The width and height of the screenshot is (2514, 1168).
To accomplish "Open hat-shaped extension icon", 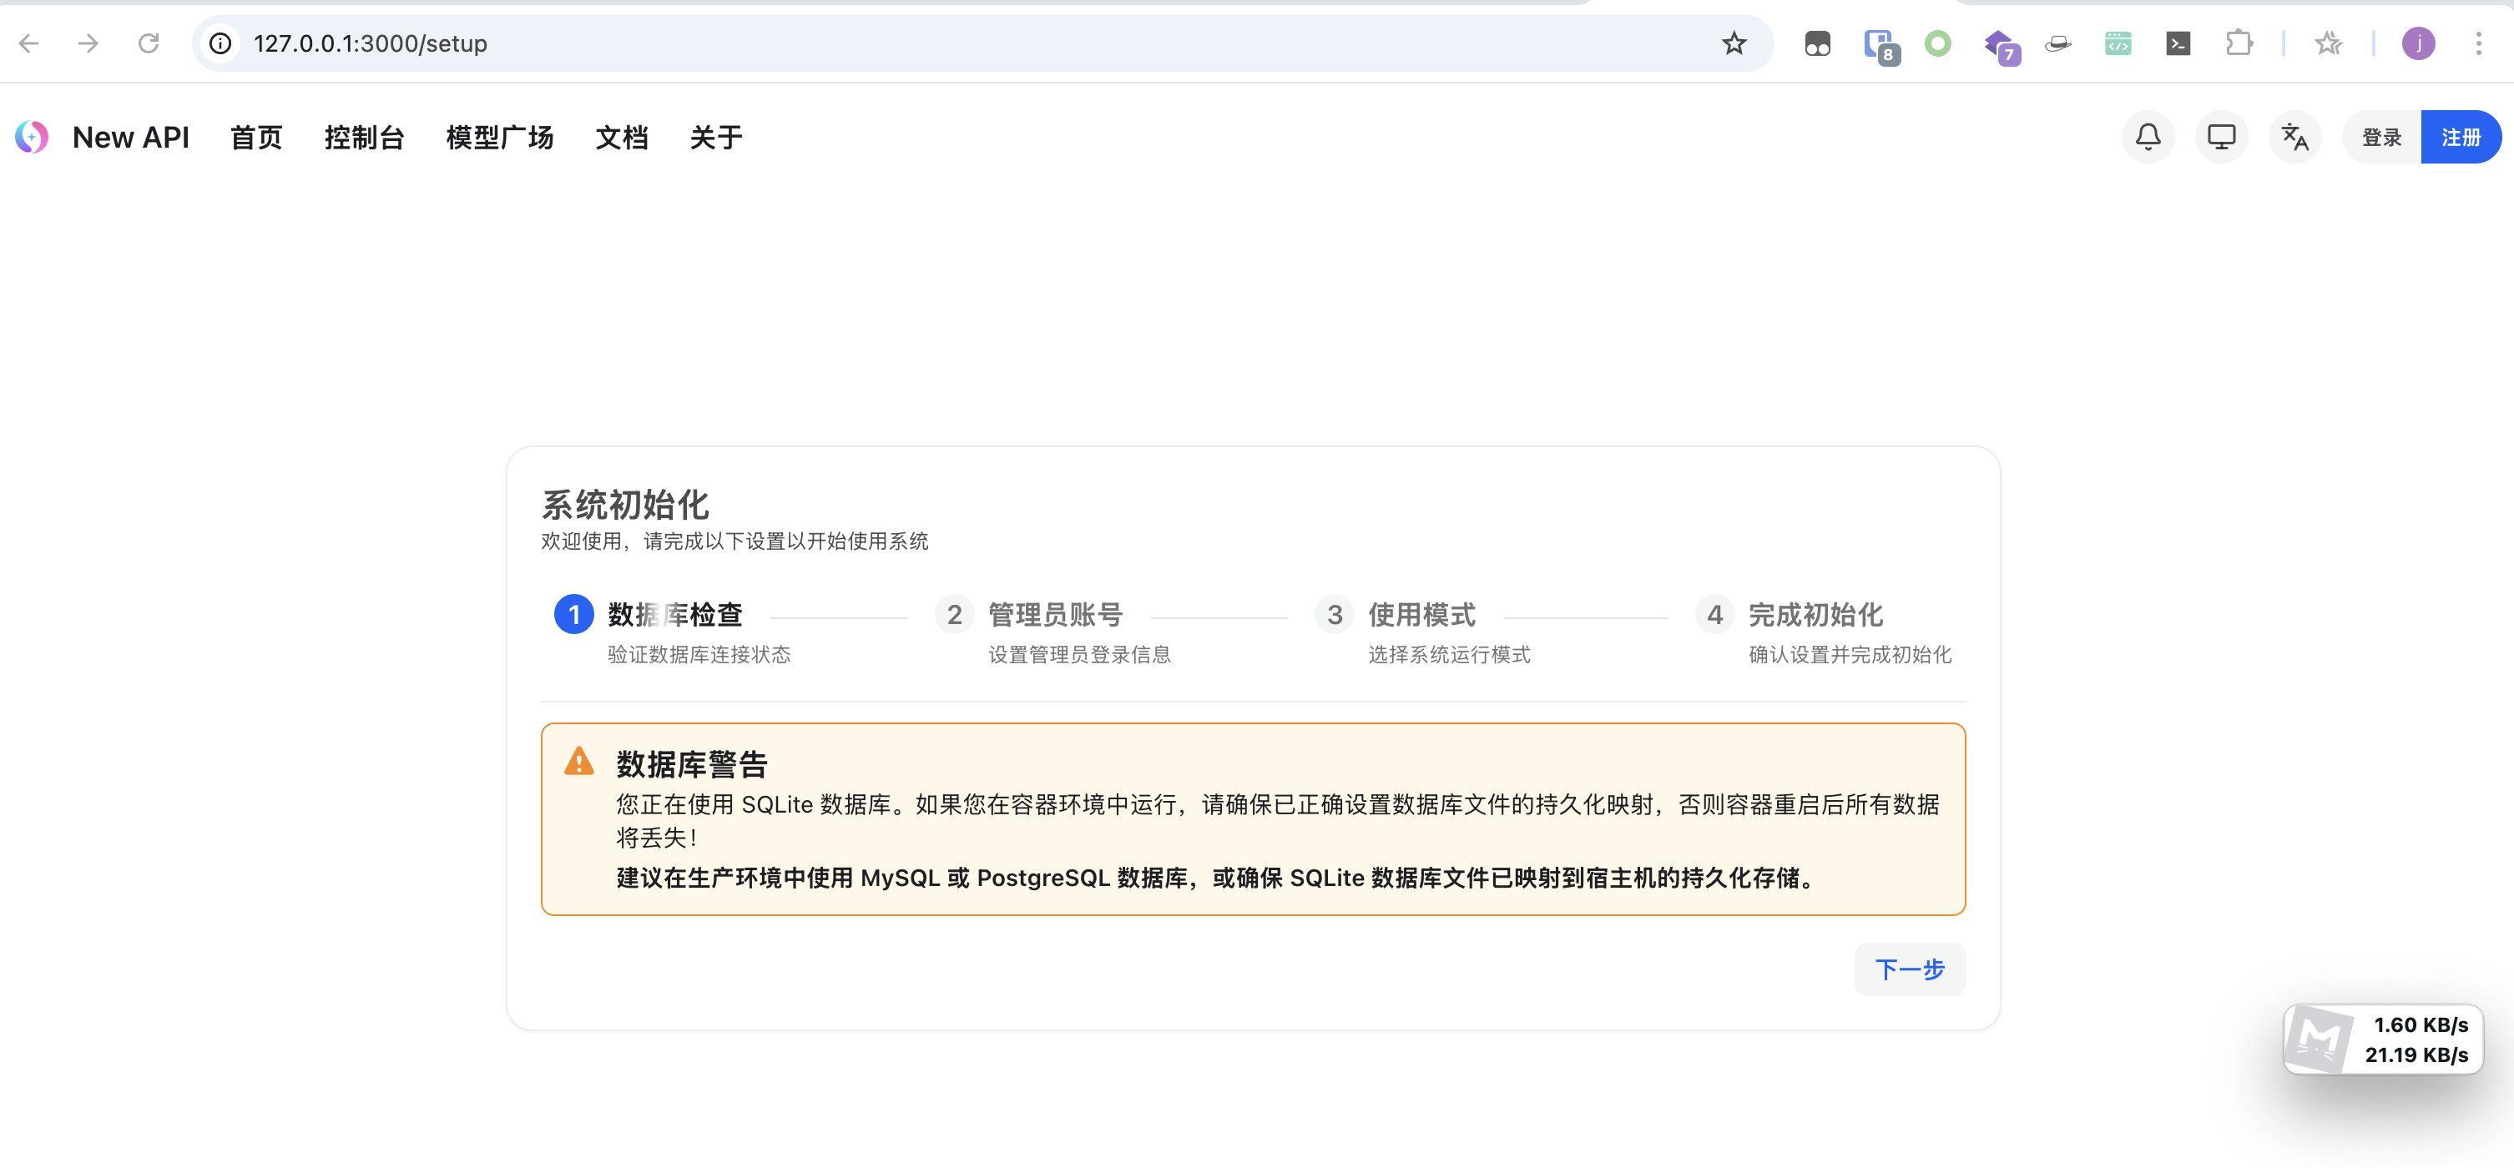I will click(2058, 43).
